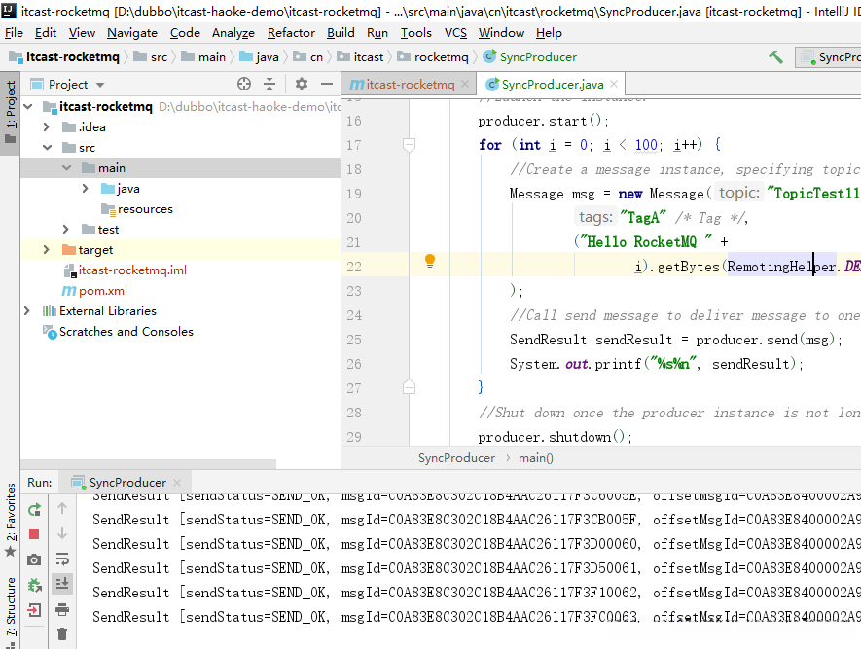Click the rocketmq breadcrumb in navigation bar

[x=441, y=57]
